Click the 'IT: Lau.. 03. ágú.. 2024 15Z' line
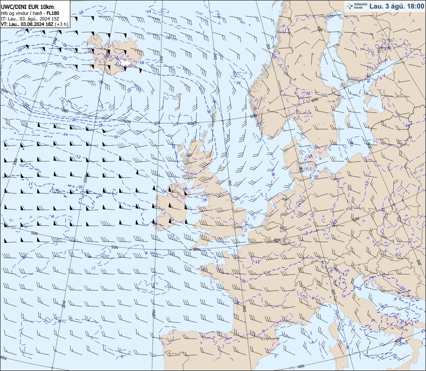The width and height of the screenshot is (426, 371). tap(30, 19)
